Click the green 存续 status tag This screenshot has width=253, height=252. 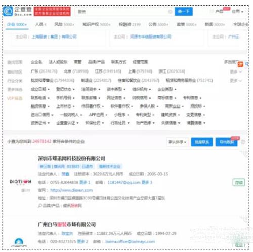coord(239,183)
